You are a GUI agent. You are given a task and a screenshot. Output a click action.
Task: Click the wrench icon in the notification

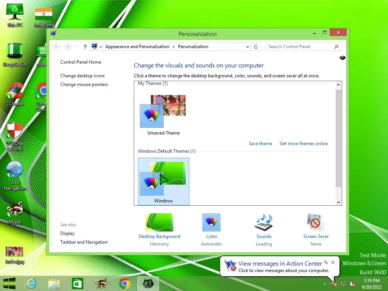[326, 262]
